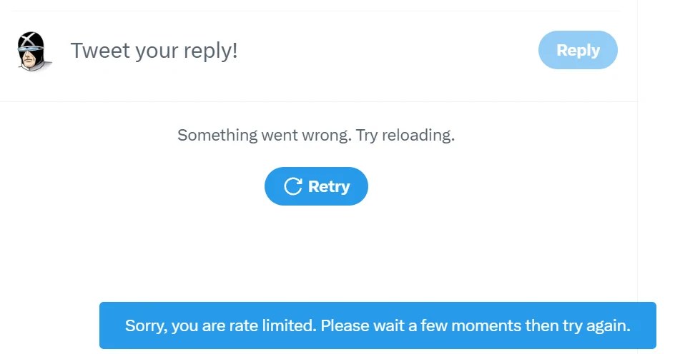
Task: Click the light blue Reply button
Action: point(578,50)
